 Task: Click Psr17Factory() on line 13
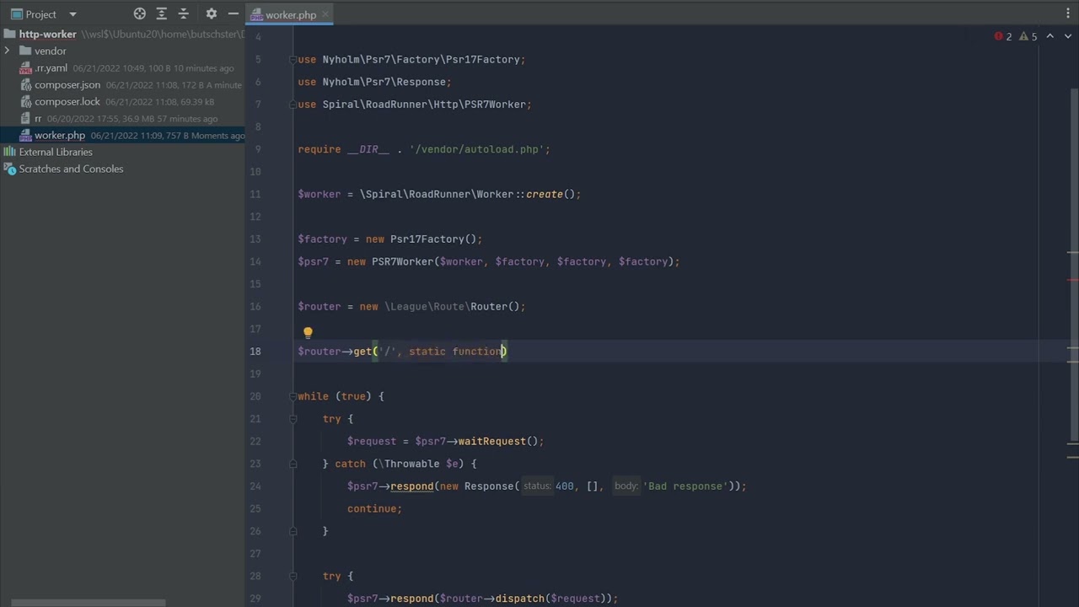click(433, 239)
